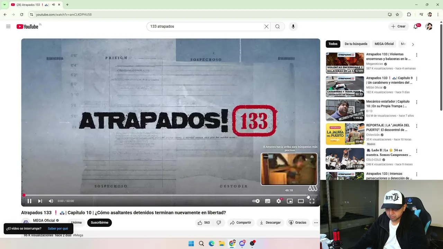This screenshot has width=443, height=249.
Task: Pause the video with the pause button
Action: (29, 201)
